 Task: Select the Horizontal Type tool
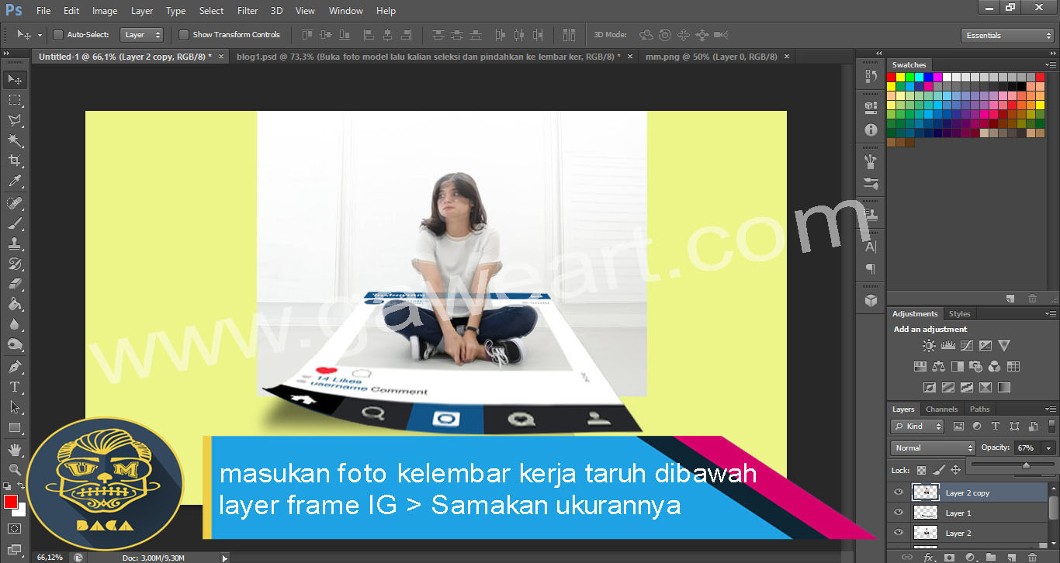coord(16,385)
